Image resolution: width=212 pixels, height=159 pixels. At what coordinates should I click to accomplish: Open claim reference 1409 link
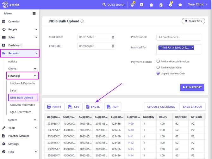tap(130, 124)
